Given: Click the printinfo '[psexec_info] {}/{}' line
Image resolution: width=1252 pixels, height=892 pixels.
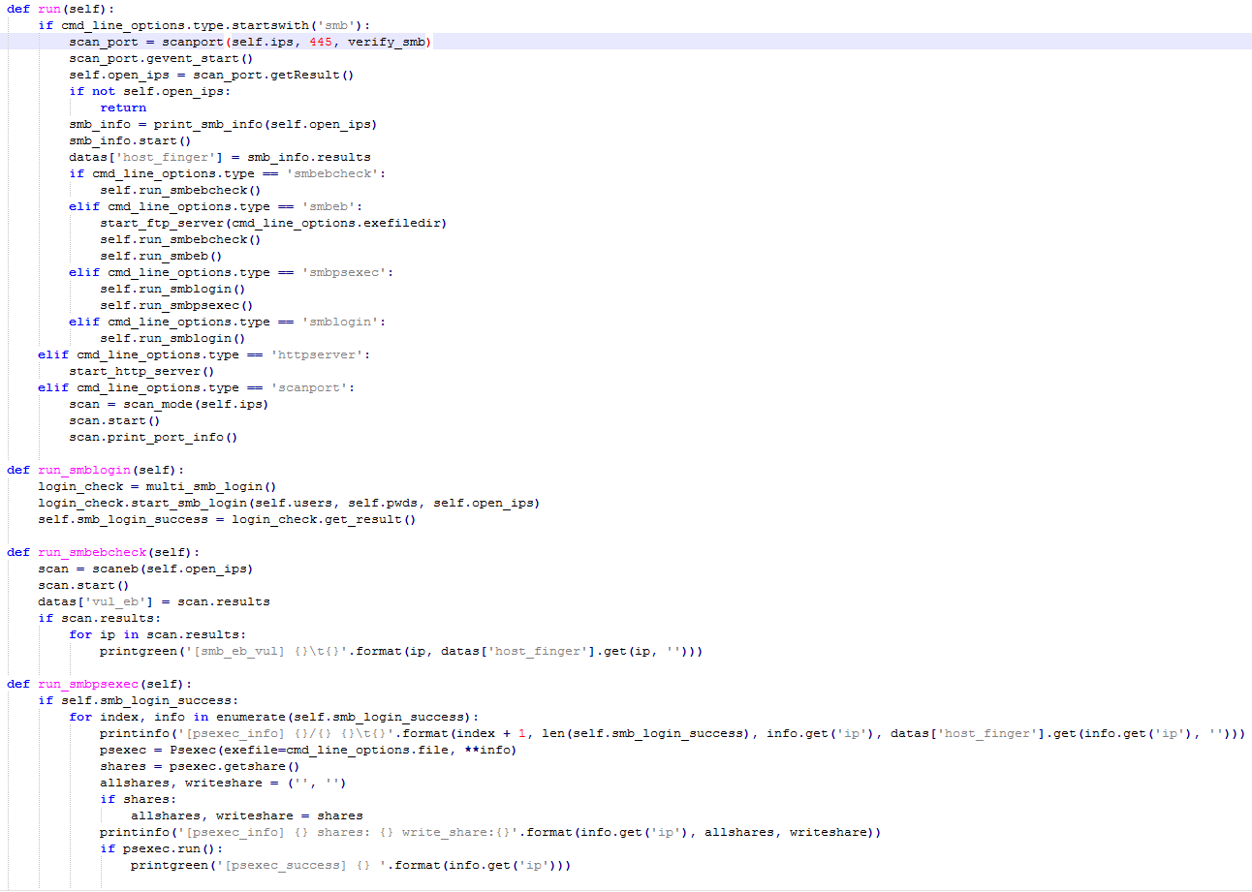Looking at the screenshot, I should point(673,733).
